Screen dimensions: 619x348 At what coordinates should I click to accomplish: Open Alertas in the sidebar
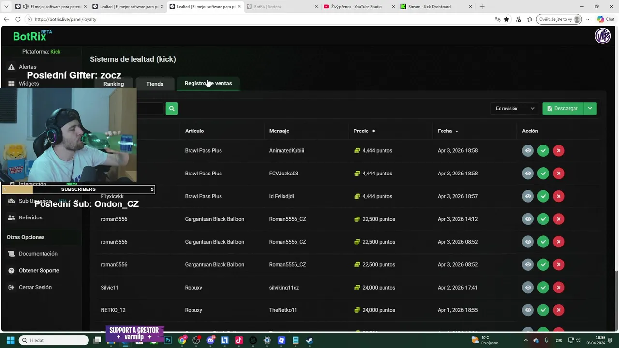(x=28, y=67)
